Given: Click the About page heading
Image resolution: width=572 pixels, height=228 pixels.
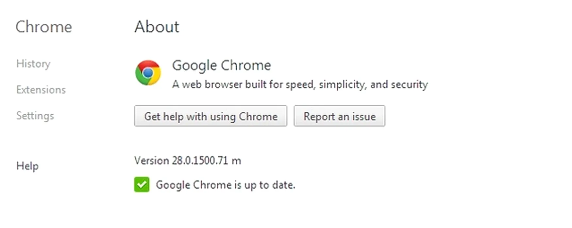Looking at the screenshot, I should click(157, 27).
